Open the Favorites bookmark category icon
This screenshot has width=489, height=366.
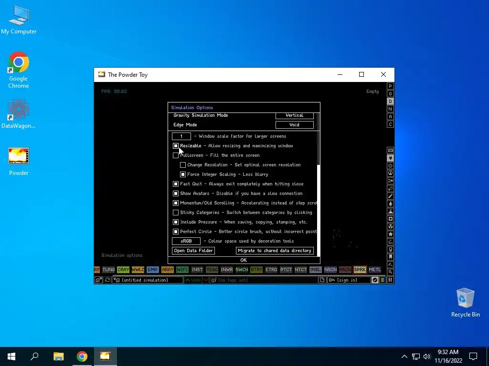coord(390,257)
